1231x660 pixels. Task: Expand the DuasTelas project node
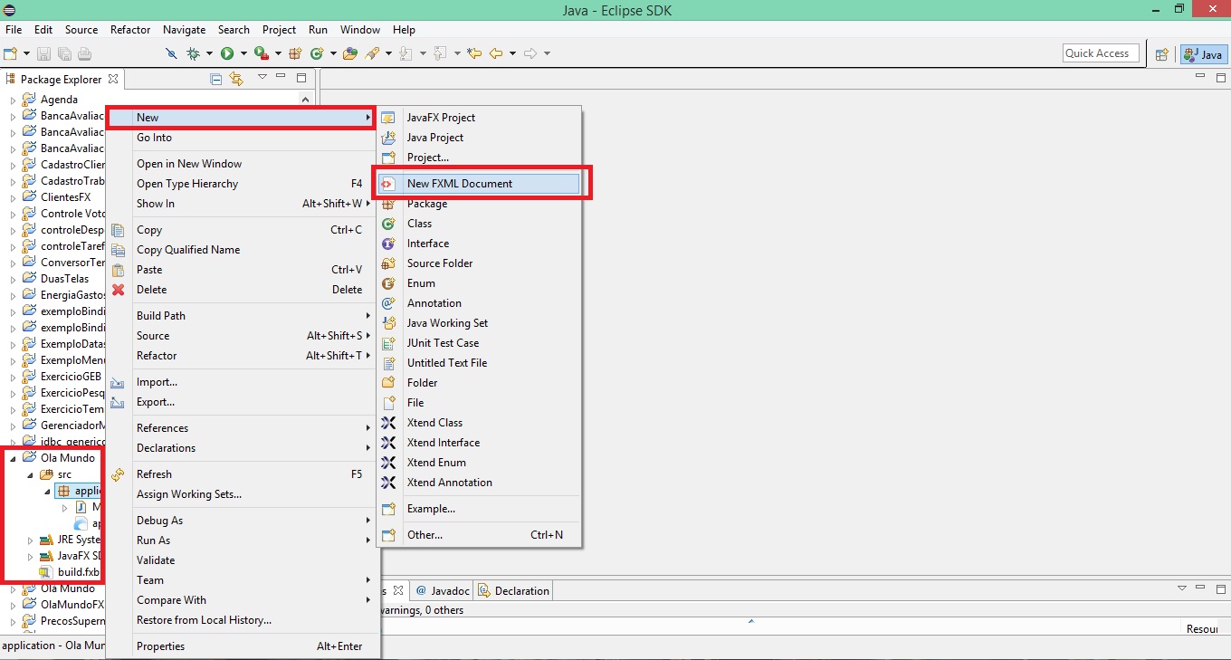[x=13, y=279]
